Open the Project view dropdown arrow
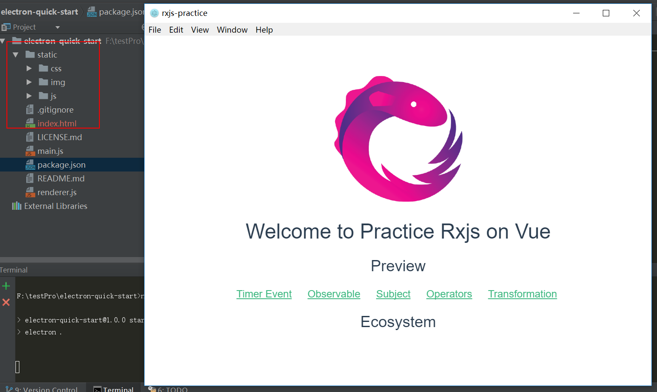 pos(58,27)
